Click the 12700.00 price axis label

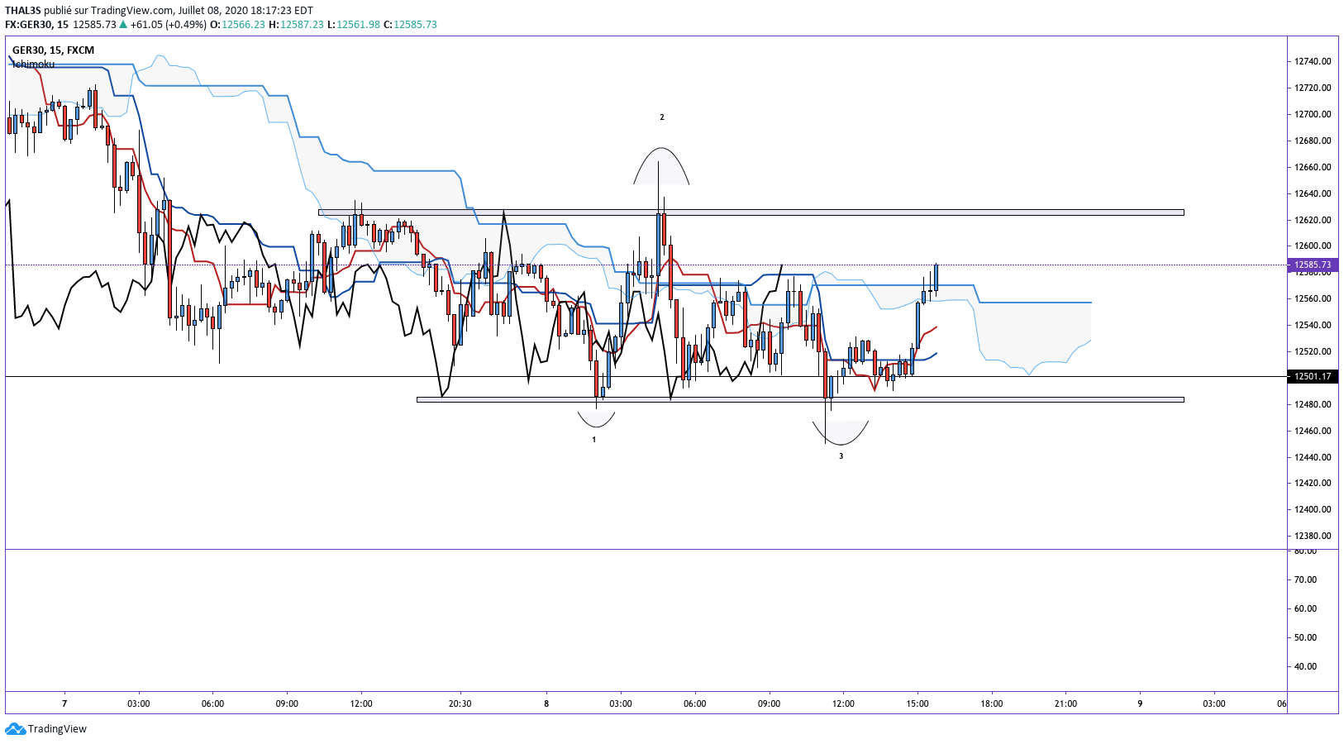pyautogui.click(x=1313, y=114)
